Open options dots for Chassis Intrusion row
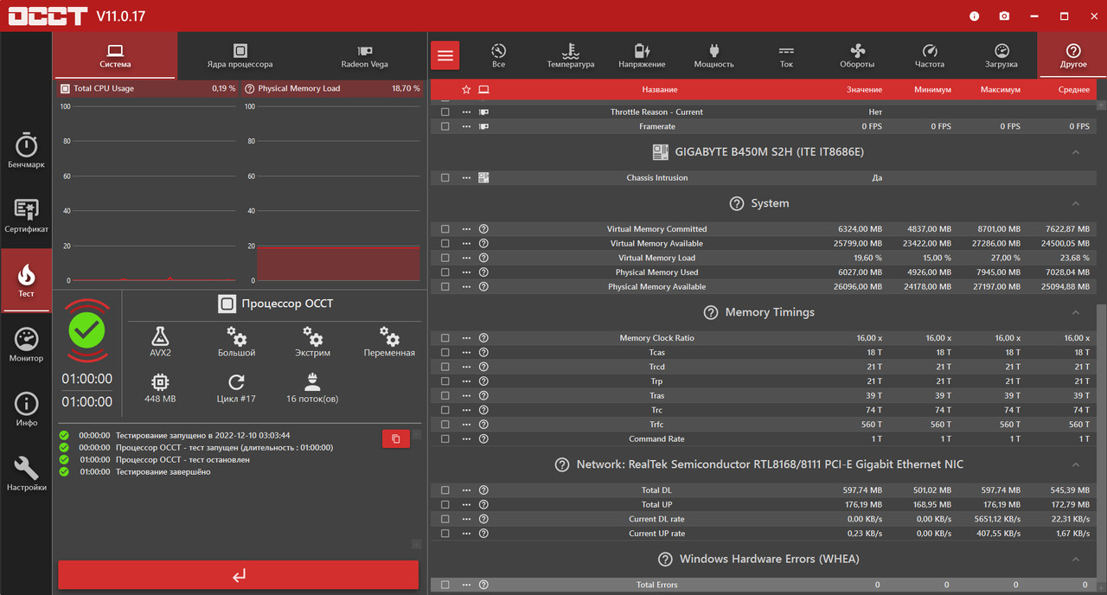This screenshot has height=595, width=1107. point(466,178)
